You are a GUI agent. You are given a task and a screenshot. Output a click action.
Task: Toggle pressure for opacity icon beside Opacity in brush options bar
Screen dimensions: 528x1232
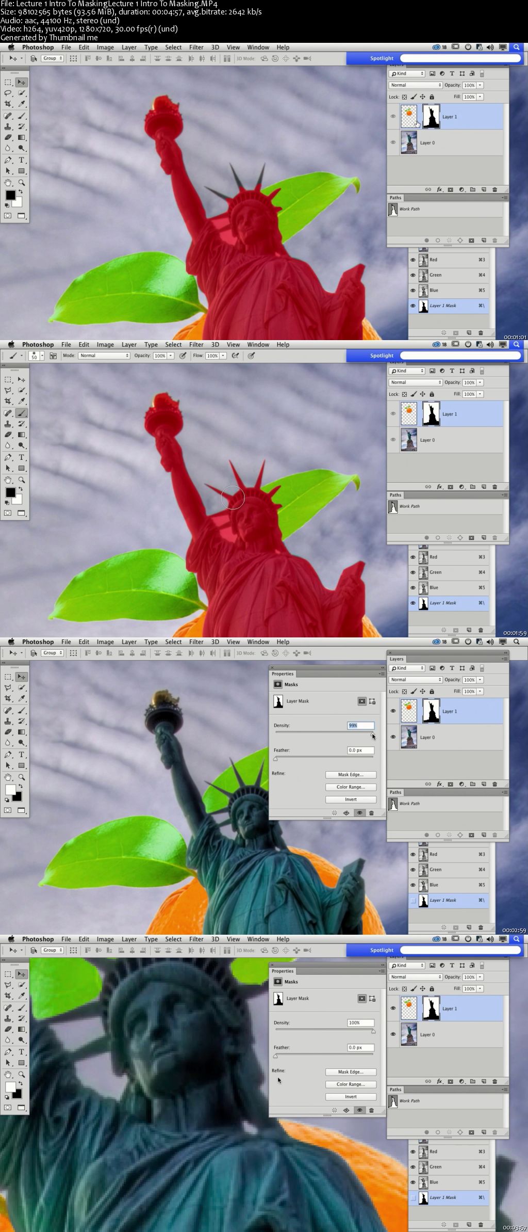(183, 356)
